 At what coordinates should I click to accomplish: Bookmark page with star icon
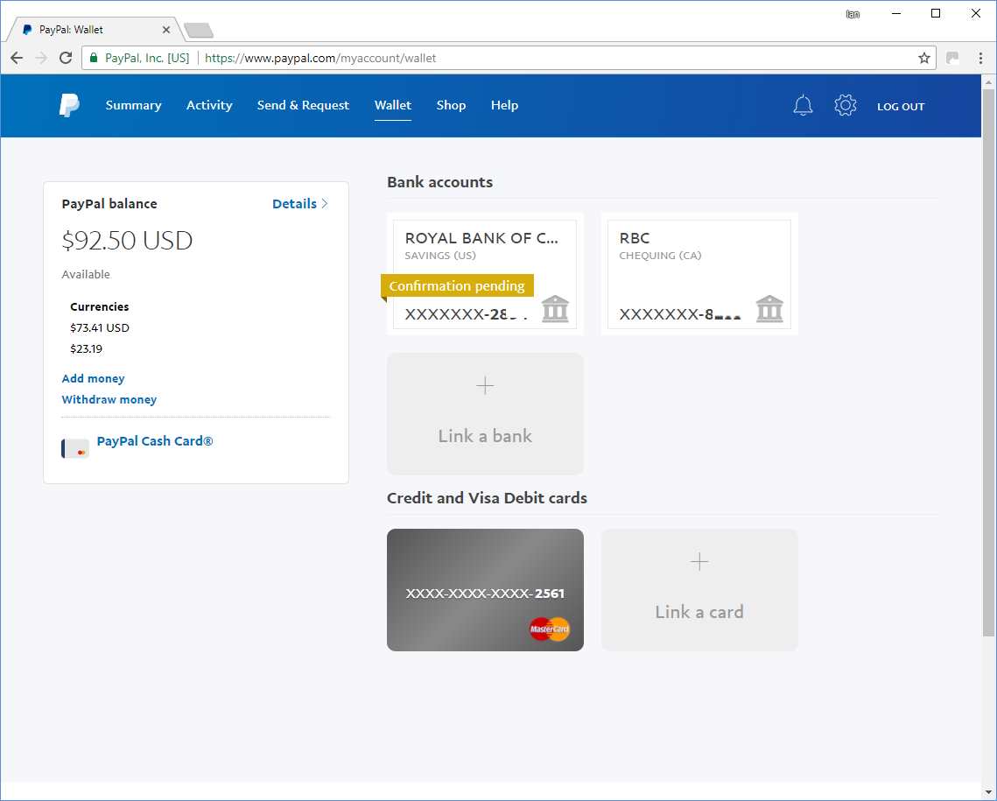923,59
